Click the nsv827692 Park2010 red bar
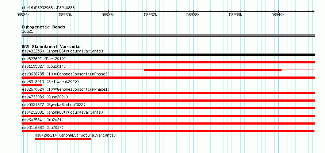The image size is (325, 153). (x=168, y=62)
